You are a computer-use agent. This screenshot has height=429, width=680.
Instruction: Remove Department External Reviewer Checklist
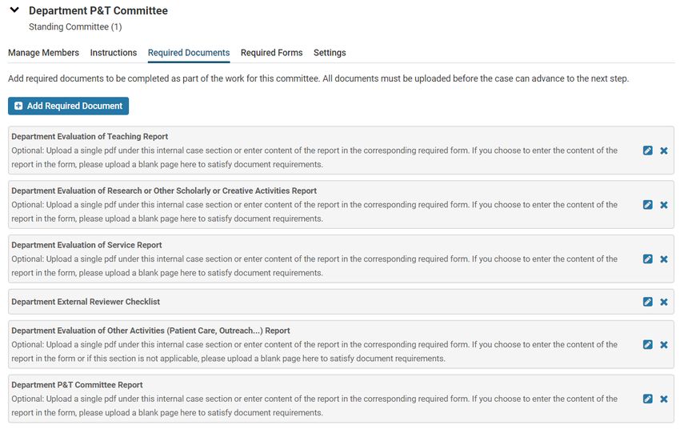(663, 302)
